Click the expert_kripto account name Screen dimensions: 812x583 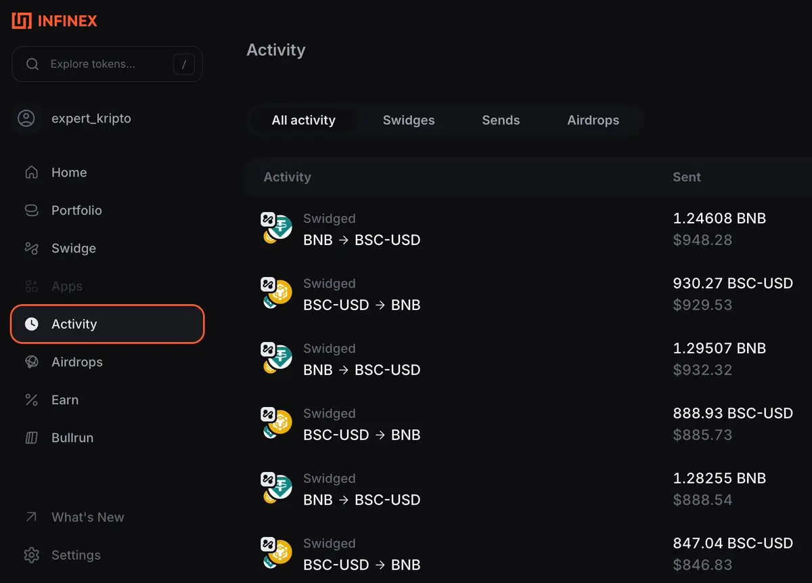click(x=91, y=118)
